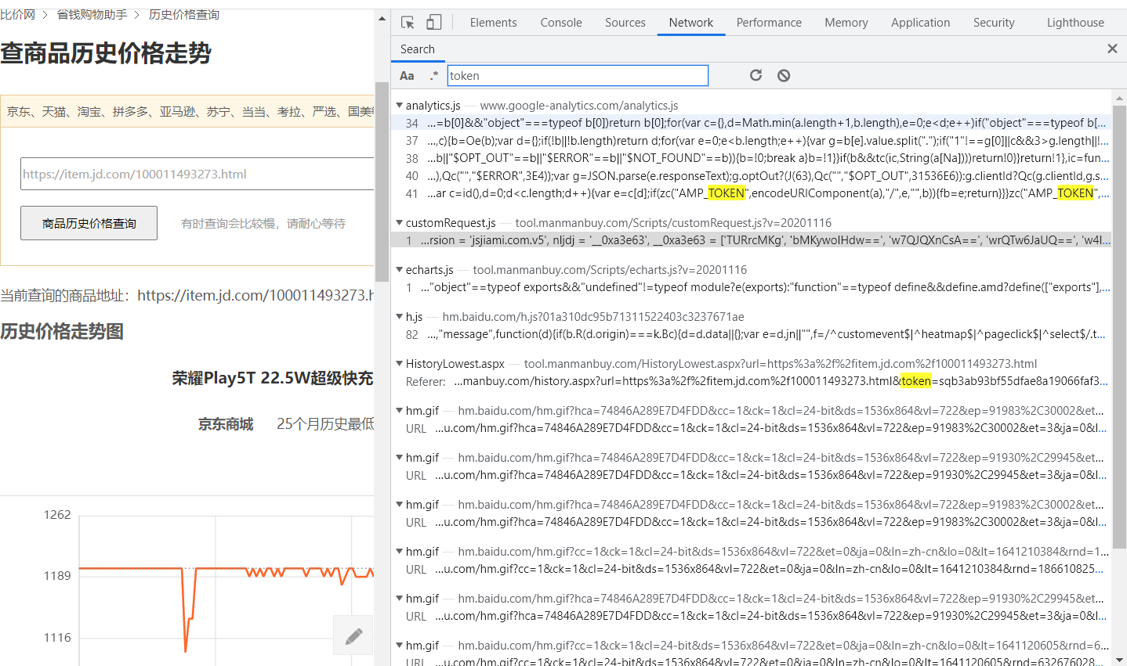This screenshot has width=1127, height=666.
Task: Toggle the device toolbar icon
Action: click(434, 23)
